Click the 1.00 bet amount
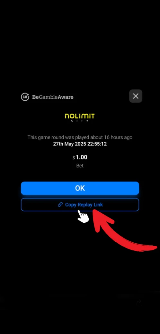160x334 pixels. [82, 157]
